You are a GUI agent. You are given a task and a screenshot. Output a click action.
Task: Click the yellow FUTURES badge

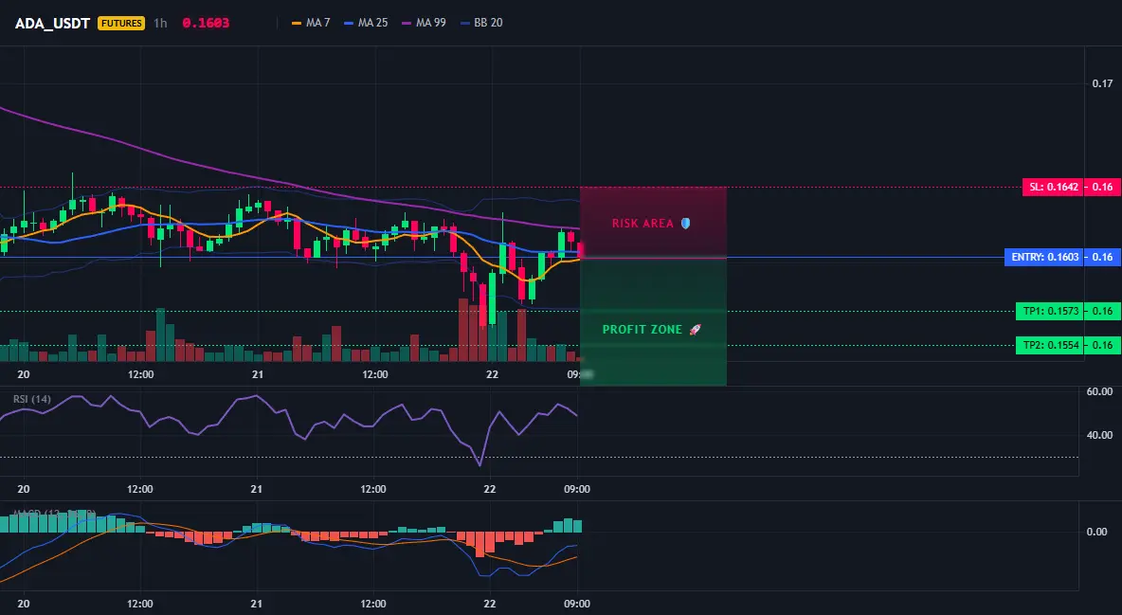[x=121, y=23]
